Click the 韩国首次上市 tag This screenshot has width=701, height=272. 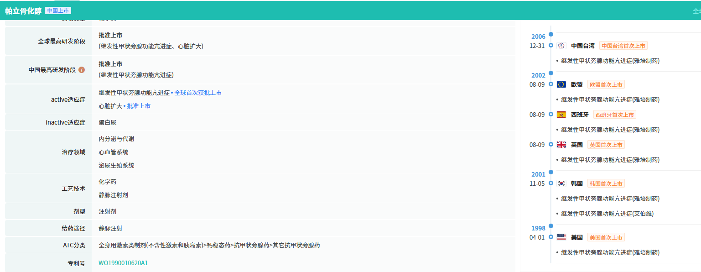pos(606,183)
